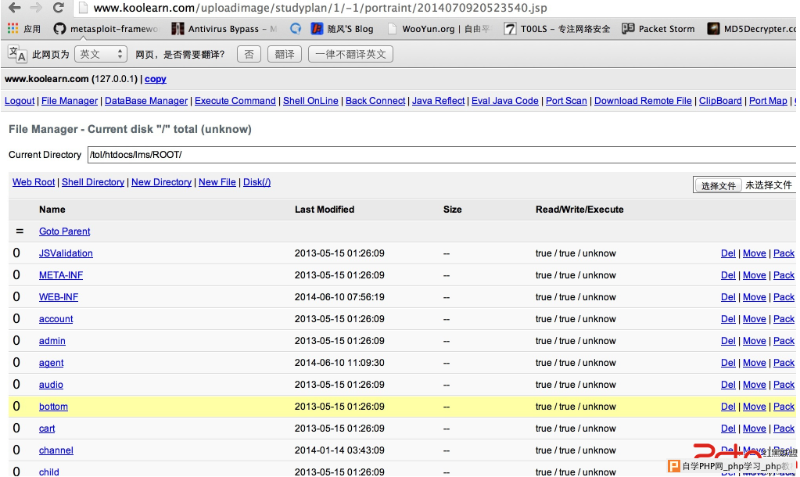Open the Antivirus Bypass bookmark
Screen dimensions: 800x477
coord(224,29)
